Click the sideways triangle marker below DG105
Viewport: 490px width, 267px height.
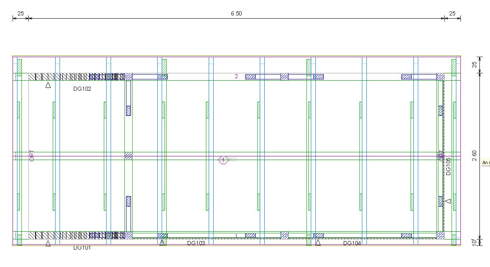click(447, 201)
